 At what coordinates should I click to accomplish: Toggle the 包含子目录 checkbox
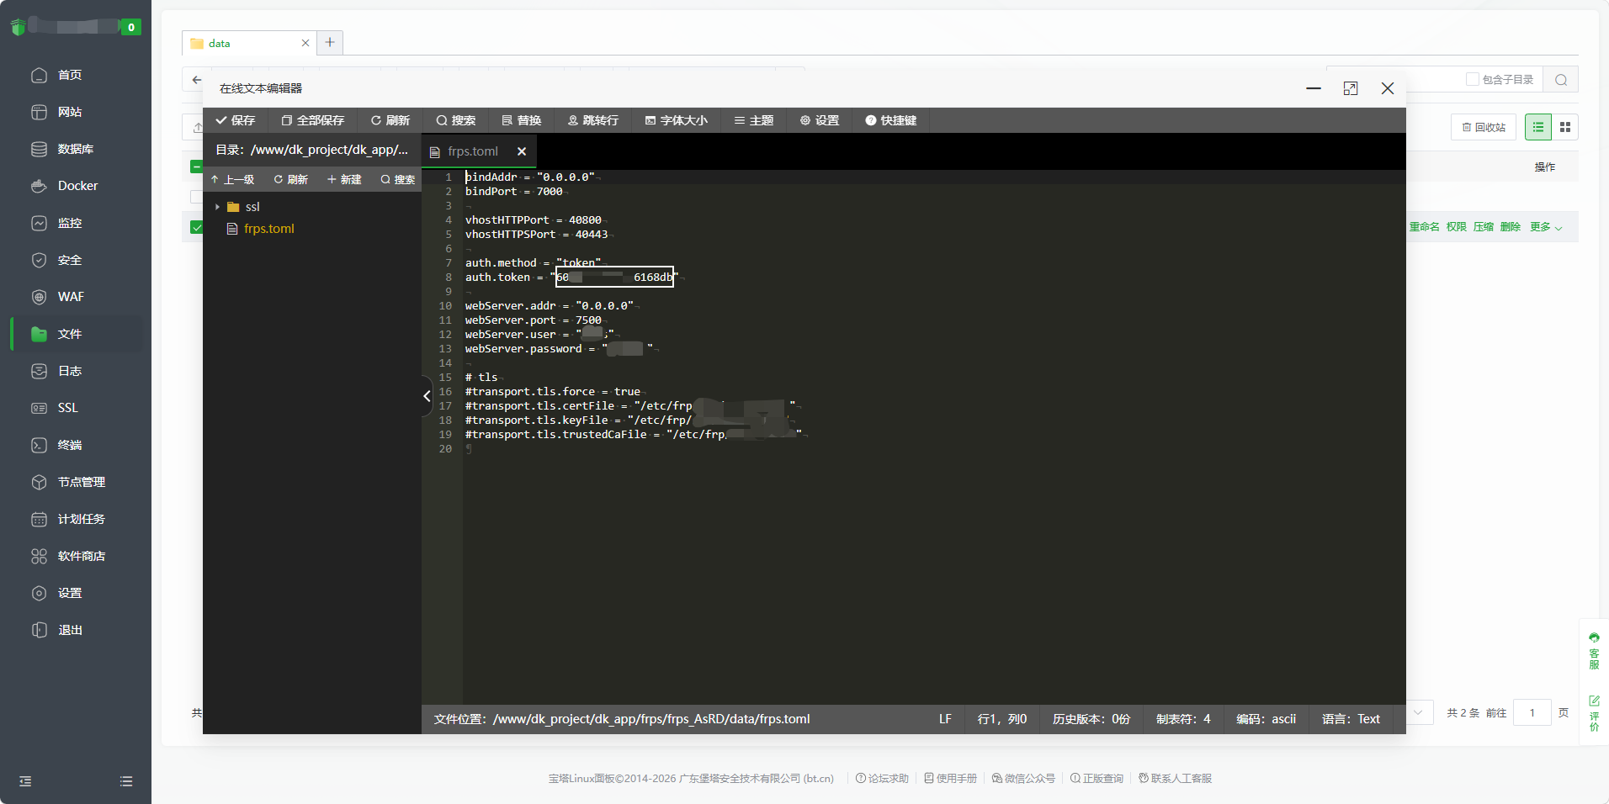click(x=1473, y=79)
